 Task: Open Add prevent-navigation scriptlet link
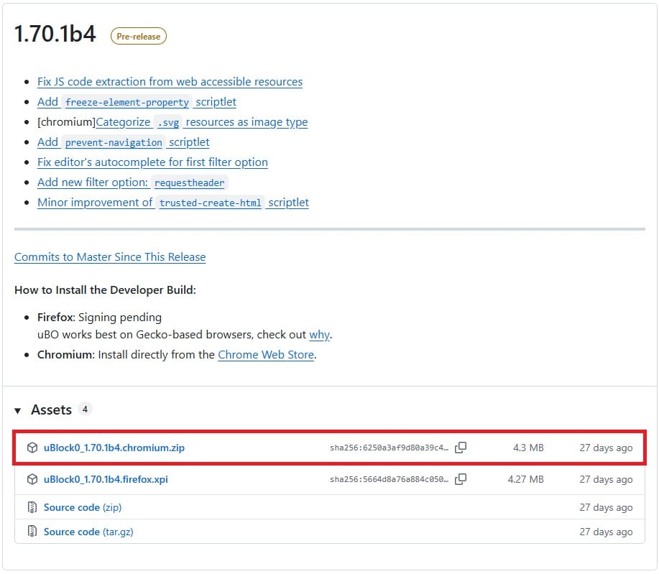(123, 142)
